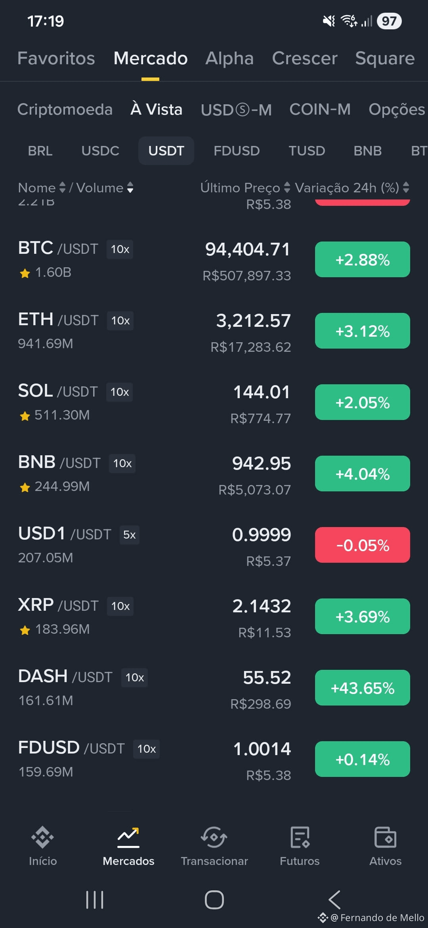Sort by Variação 24h (%) arrows
This screenshot has height=928, width=428.
(x=406, y=188)
